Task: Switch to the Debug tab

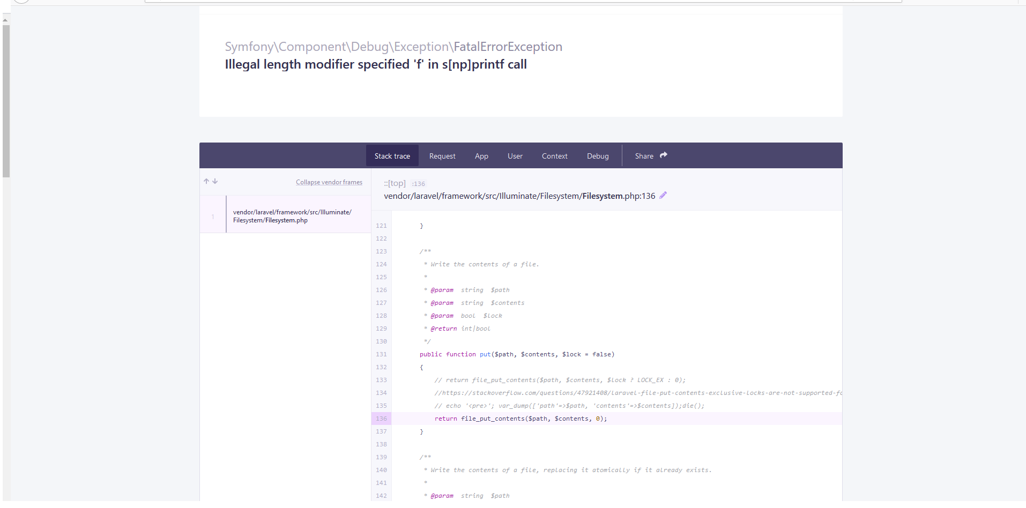Action: (598, 156)
